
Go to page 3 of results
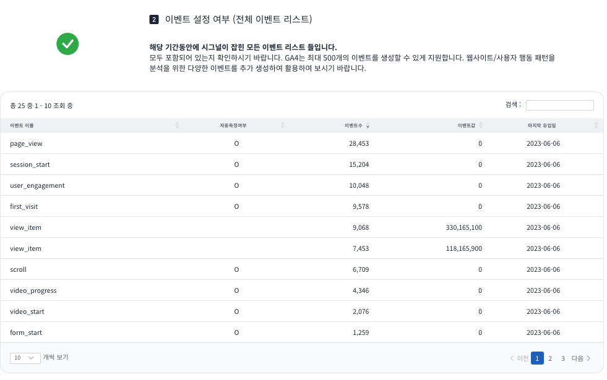click(x=563, y=358)
